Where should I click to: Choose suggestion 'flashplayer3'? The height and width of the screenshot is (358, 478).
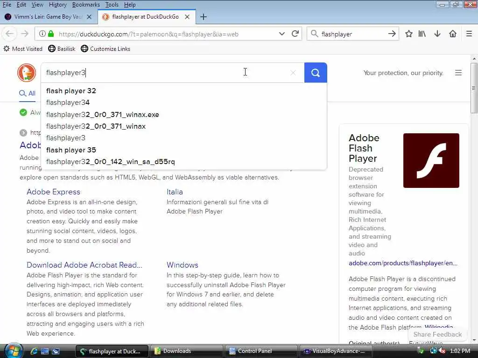(x=184, y=138)
